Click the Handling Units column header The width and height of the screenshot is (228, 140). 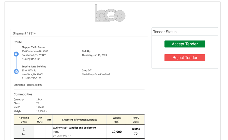pyautogui.click(x=24, y=120)
